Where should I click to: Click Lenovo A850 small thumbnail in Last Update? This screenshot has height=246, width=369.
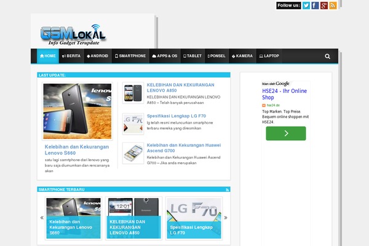click(x=133, y=93)
